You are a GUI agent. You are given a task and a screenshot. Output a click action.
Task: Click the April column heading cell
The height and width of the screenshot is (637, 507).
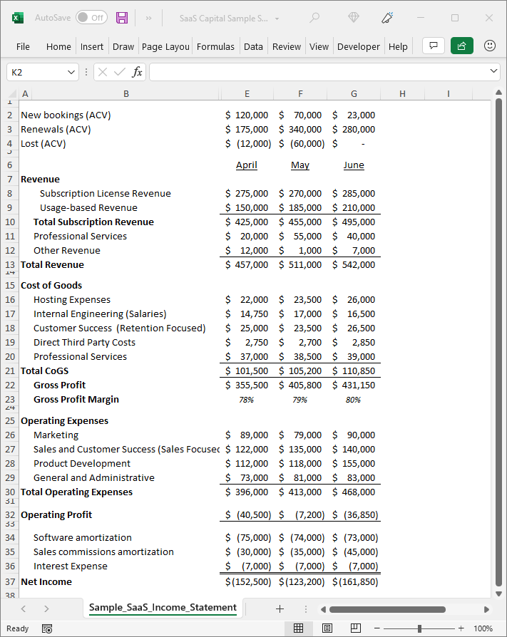click(x=247, y=165)
